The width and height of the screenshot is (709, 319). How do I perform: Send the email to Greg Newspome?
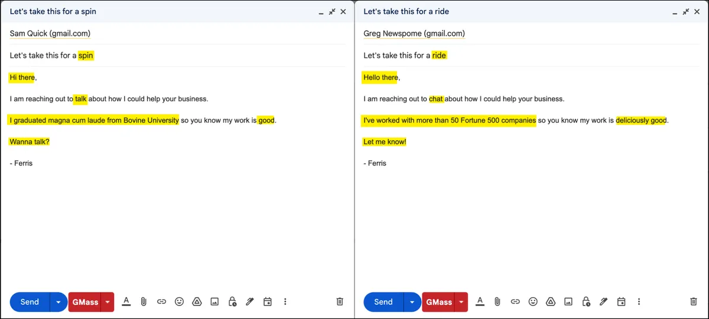[x=383, y=302]
